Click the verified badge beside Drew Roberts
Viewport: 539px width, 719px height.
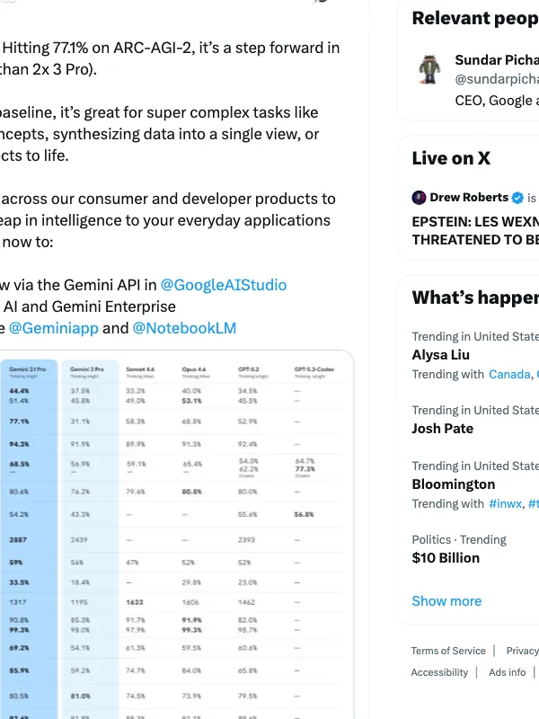pos(517,197)
